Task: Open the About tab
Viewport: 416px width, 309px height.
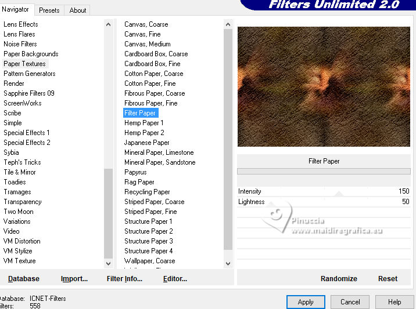Action: [78, 10]
